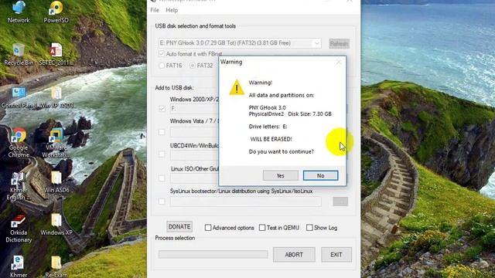Open the PowerISO desktop shortcut
495x278 pixels.
pyautogui.click(x=56, y=12)
